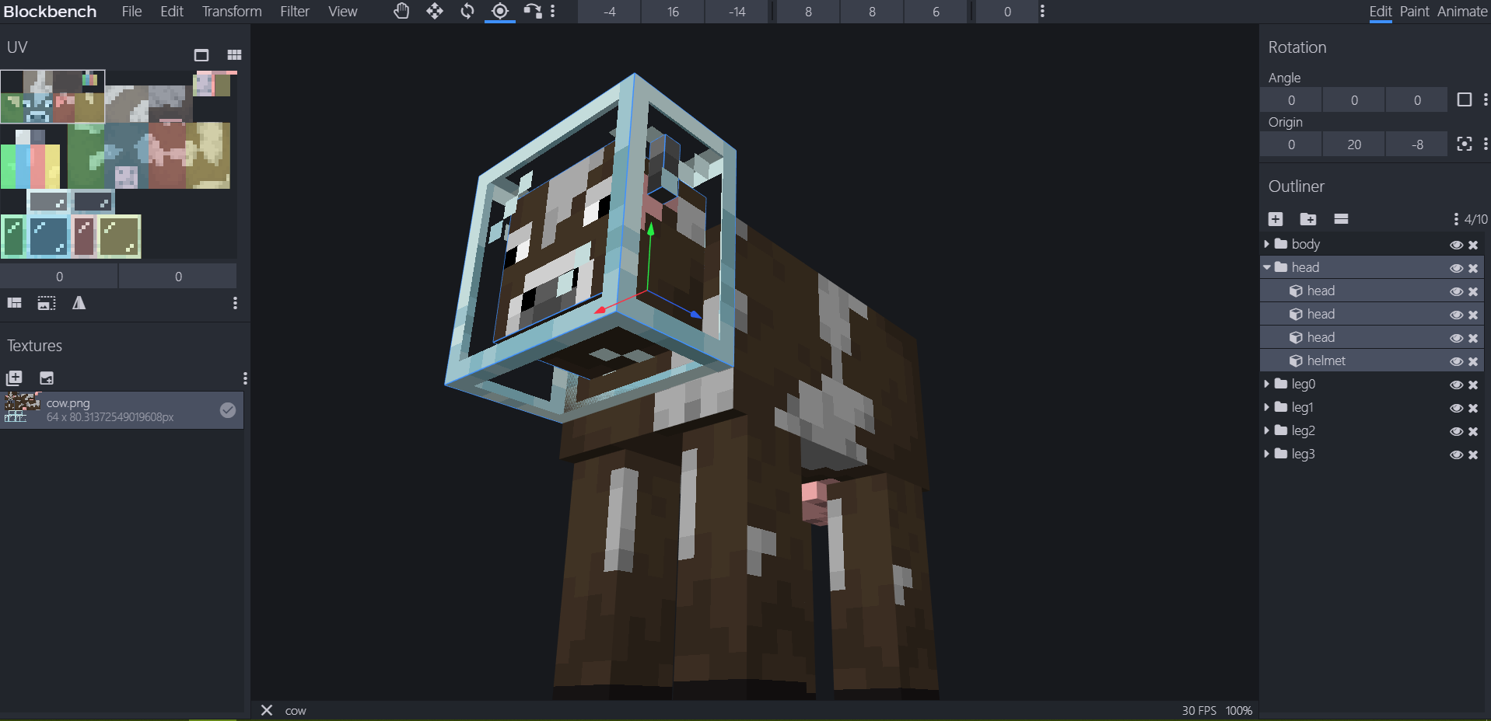Collapse the head group folder
The height and width of the screenshot is (721, 1491).
click(1267, 267)
